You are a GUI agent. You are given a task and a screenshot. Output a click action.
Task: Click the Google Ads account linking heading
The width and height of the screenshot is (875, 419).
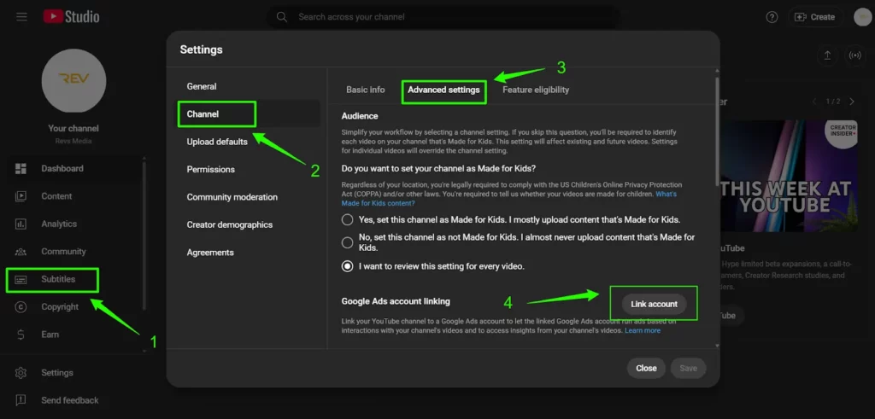[x=396, y=301]
